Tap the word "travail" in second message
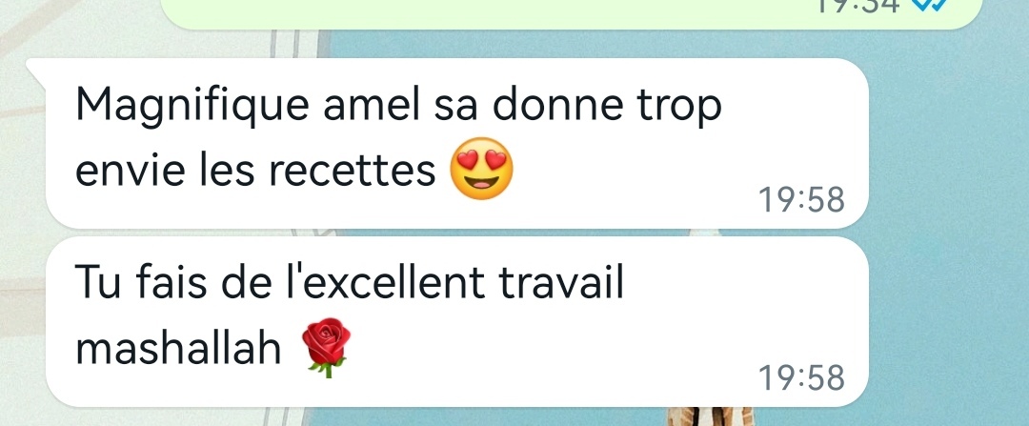This screenshot has width=1029, height=426. [560, 281]
